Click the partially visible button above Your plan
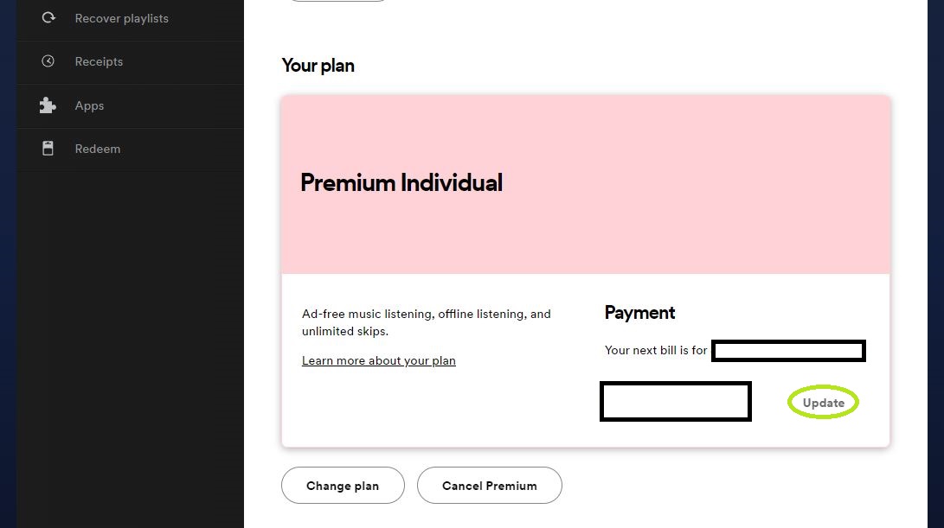Viewport: 944px width, 528px height. (x=337, y=1)
